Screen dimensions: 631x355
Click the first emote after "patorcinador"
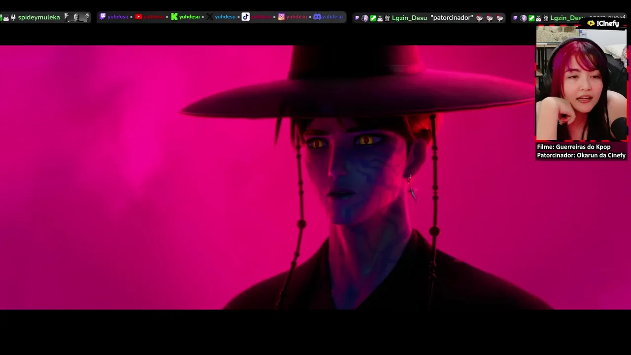[479, 18]
